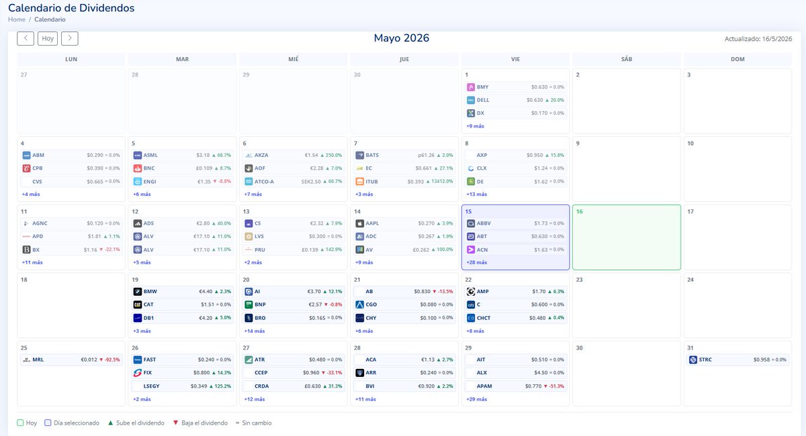The height and width of the screenshot is (436, 806).
Task: Click the ABM logo icon
Action: (26, 155)
